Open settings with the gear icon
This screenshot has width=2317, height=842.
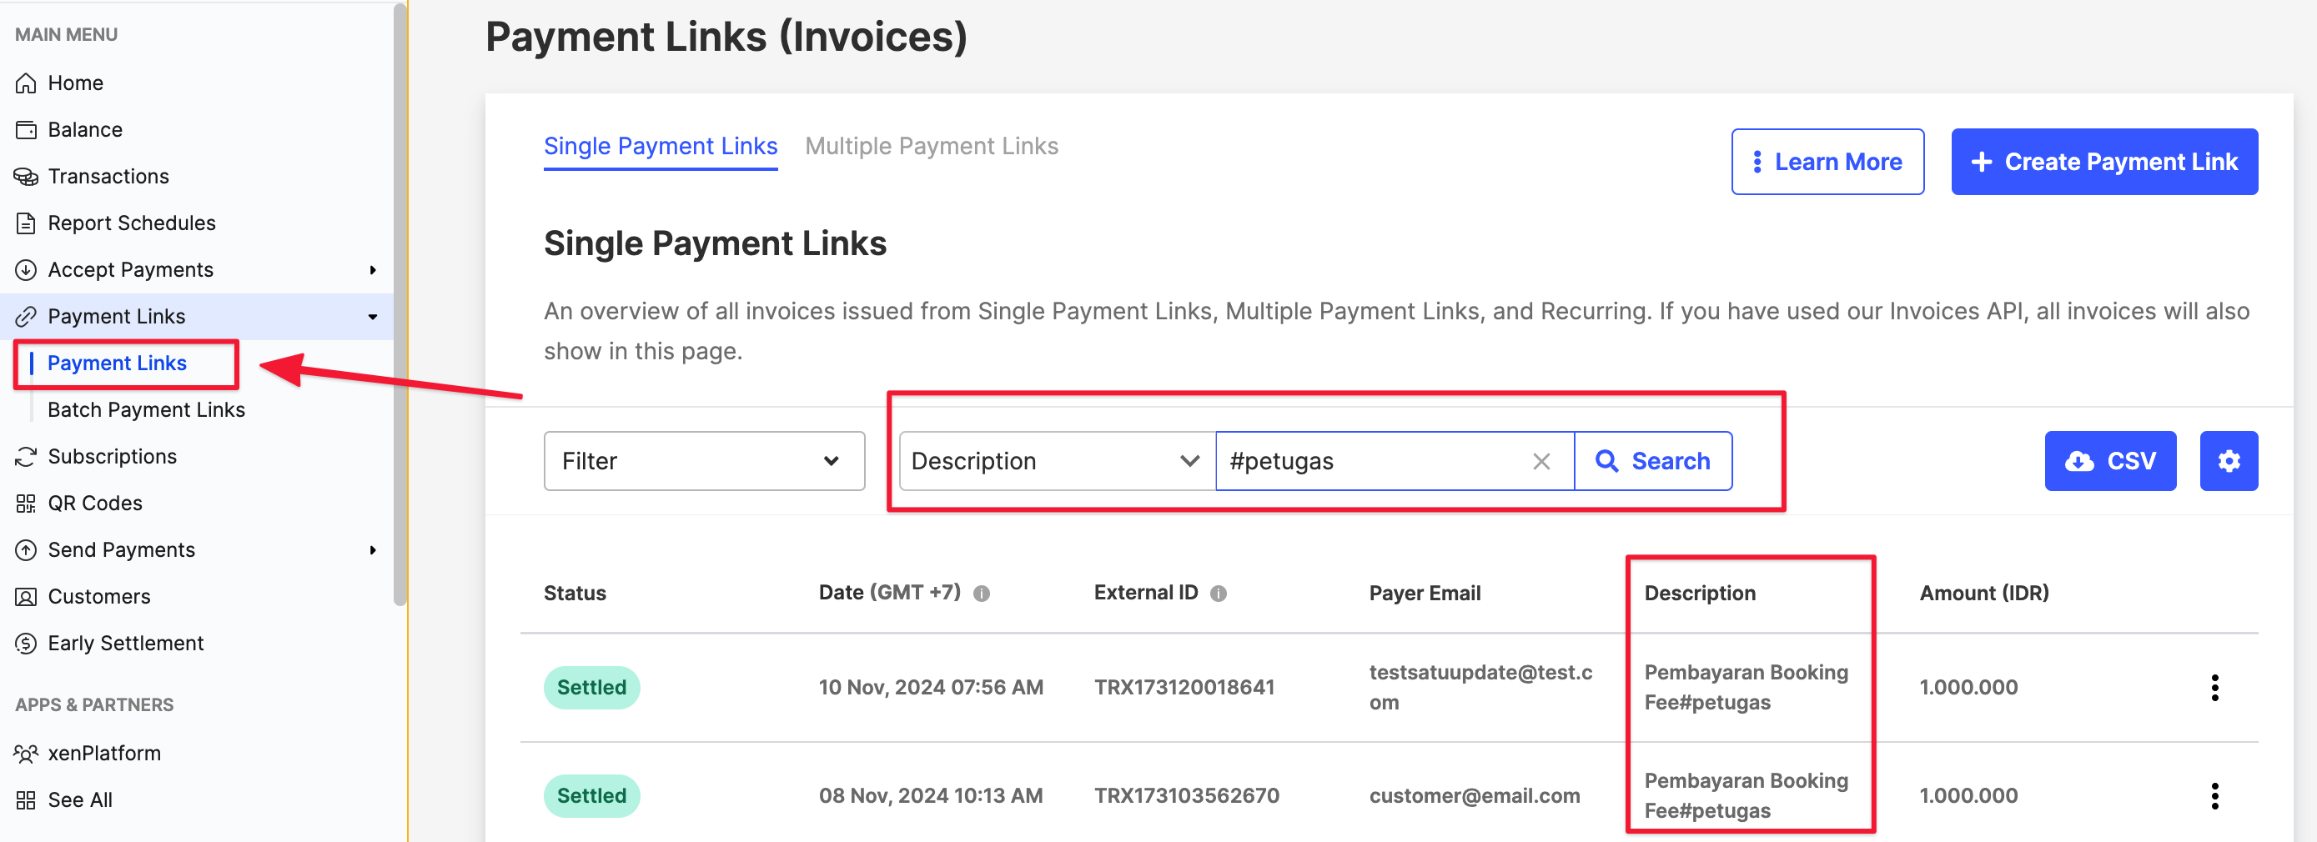(x=2228, y=461)
